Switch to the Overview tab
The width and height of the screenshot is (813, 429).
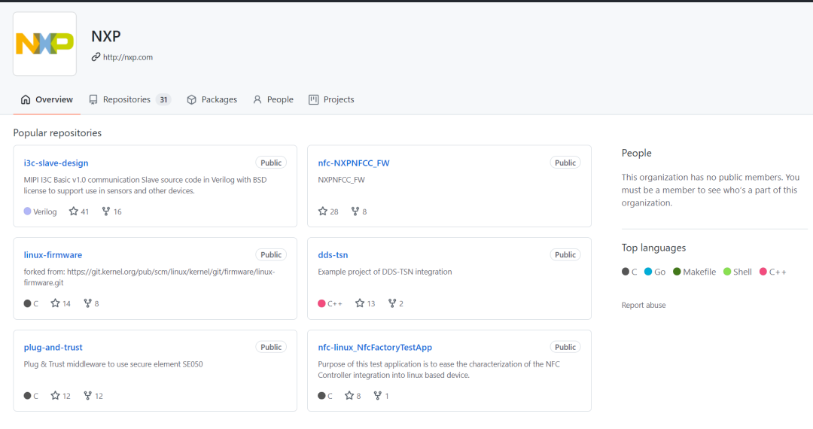(x=47, y=99)
